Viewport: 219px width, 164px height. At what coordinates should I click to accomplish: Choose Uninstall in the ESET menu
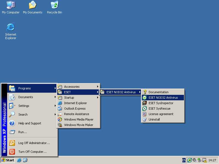[163, 119]
